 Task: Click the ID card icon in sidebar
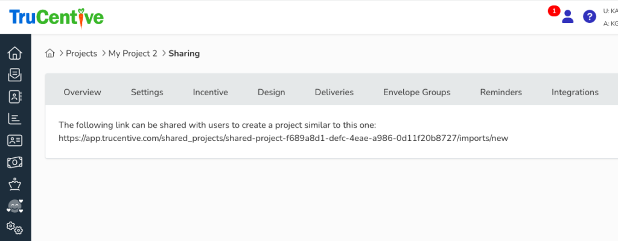point(14,140)
